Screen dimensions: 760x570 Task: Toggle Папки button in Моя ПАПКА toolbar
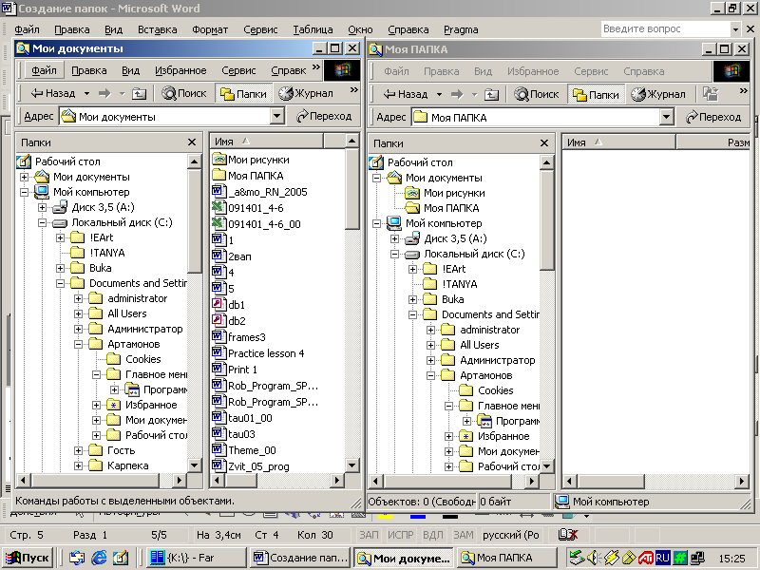coord(596,94)
